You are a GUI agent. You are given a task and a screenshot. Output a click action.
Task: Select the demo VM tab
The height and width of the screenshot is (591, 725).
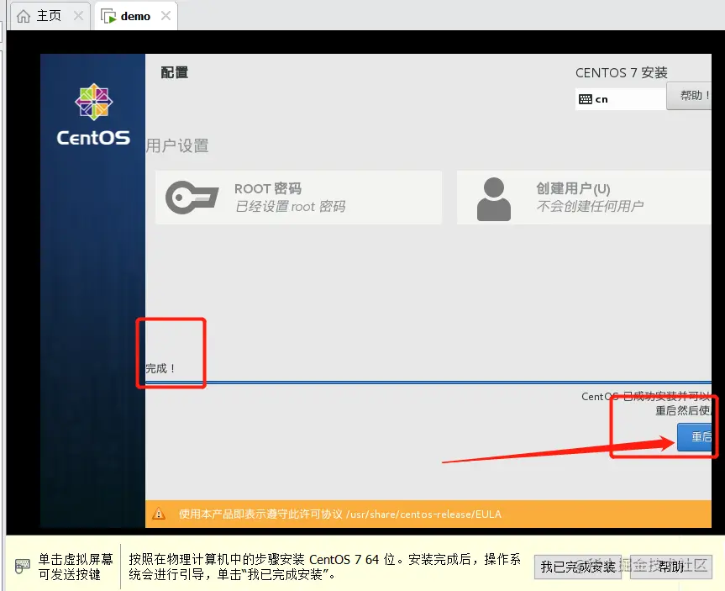(x=136, y=16)
